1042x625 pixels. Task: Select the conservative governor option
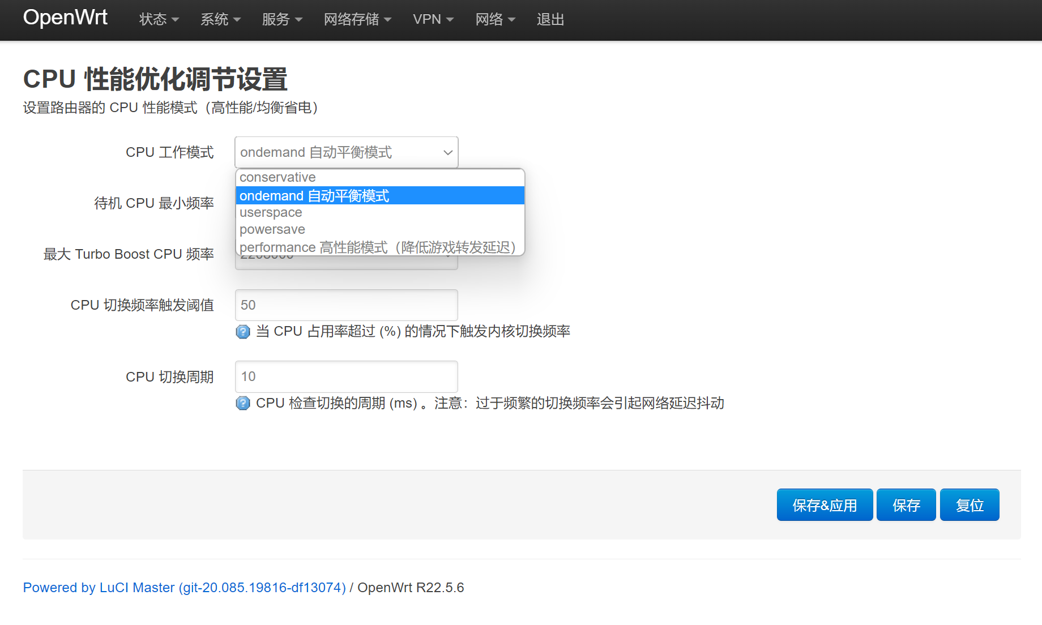[x=277, y=178]
